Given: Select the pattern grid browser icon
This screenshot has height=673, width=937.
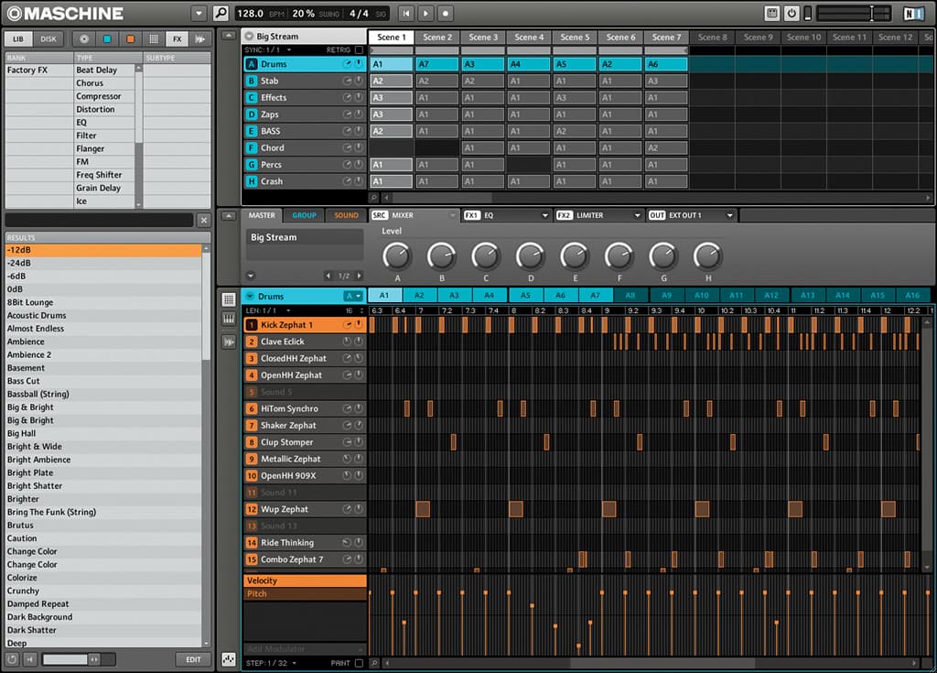Looking at the screenshot, I should tap(154, 38).
